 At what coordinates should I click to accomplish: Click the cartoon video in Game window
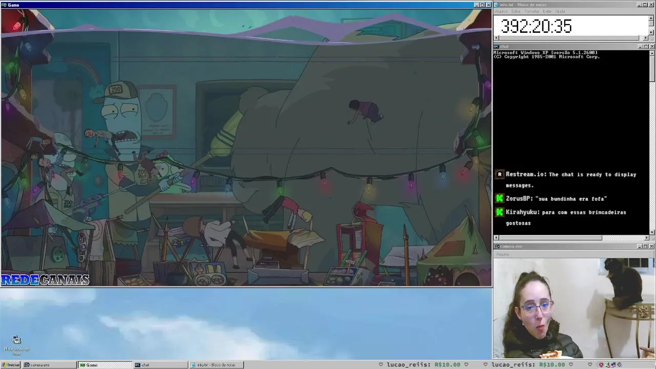(x=246, y=147)
